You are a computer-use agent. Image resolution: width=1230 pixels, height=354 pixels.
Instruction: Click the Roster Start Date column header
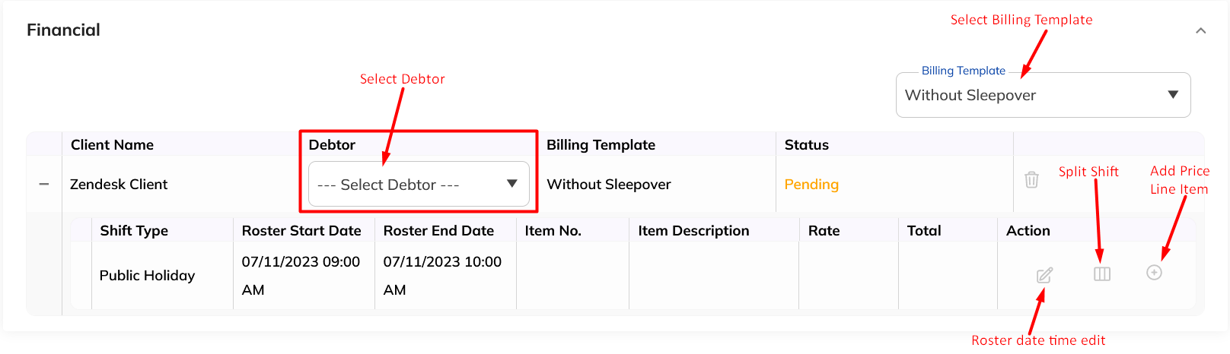(301, 231)
